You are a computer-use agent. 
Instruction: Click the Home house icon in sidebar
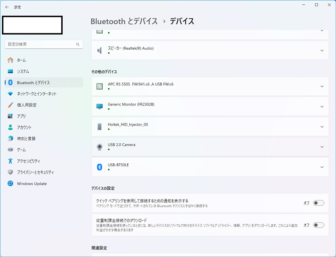click(10, 60)
